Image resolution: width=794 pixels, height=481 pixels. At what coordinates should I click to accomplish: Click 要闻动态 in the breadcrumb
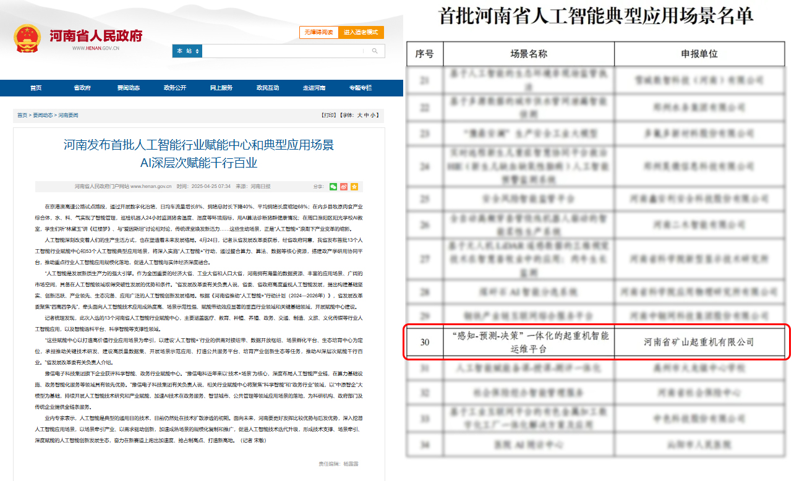(x=43, y=116)
